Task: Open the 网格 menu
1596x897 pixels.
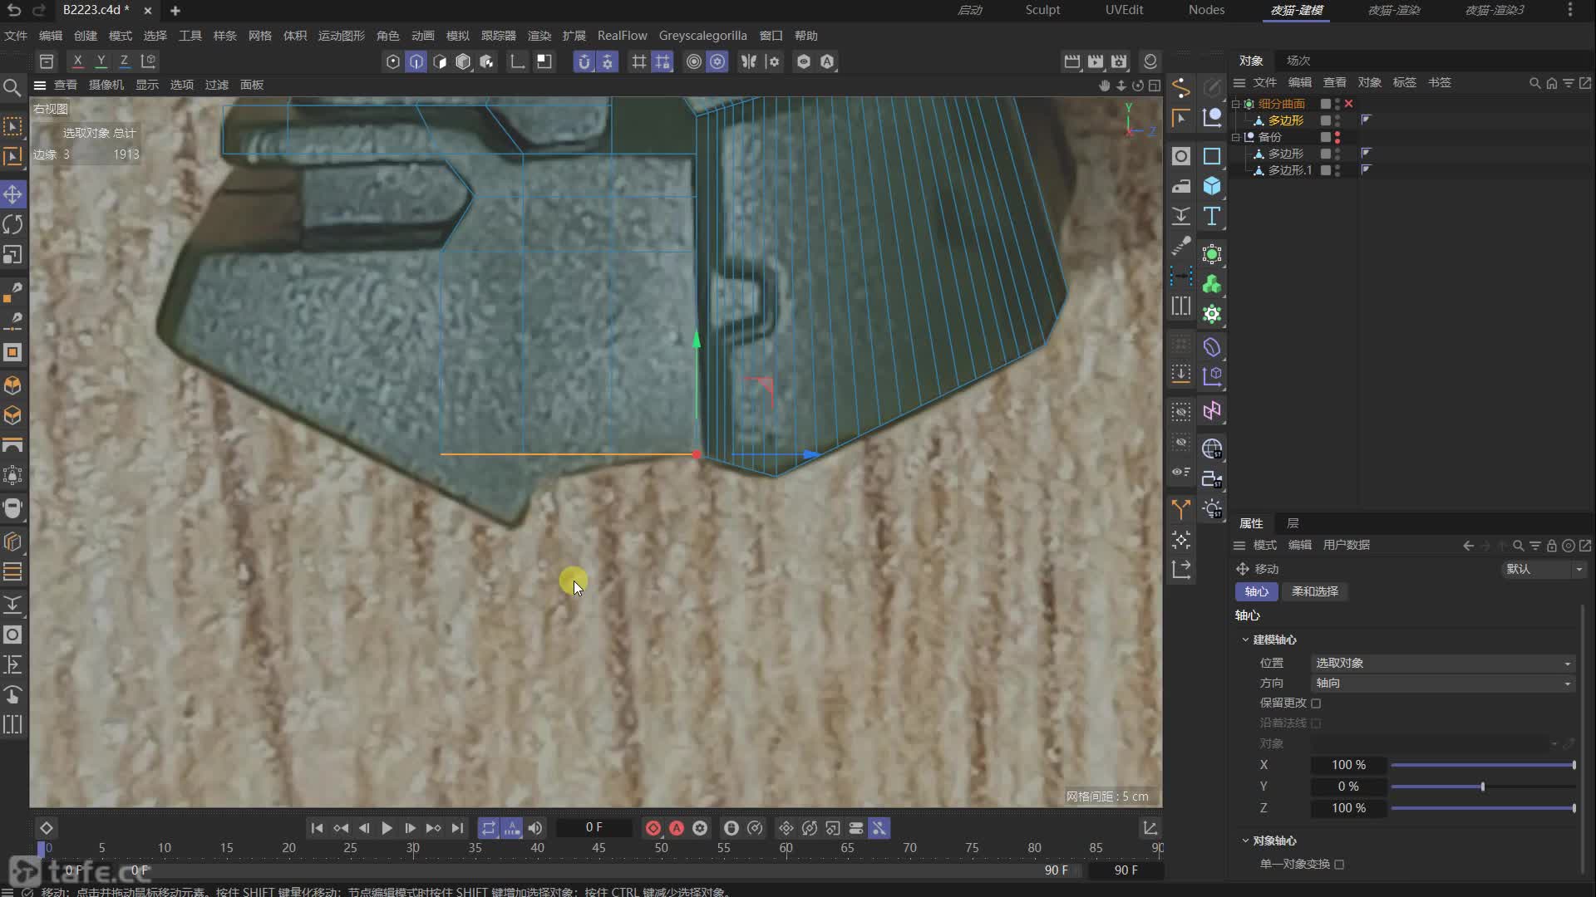Action: tap(259, 36)
